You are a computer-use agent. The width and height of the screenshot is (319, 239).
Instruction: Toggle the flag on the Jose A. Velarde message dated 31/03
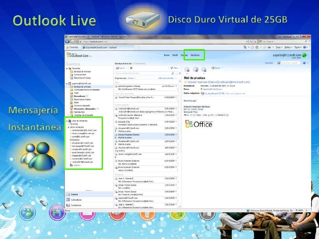click(177, 179)
